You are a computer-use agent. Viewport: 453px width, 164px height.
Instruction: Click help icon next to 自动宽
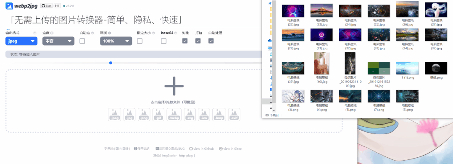pyautogui.click(x=92, y=33)
